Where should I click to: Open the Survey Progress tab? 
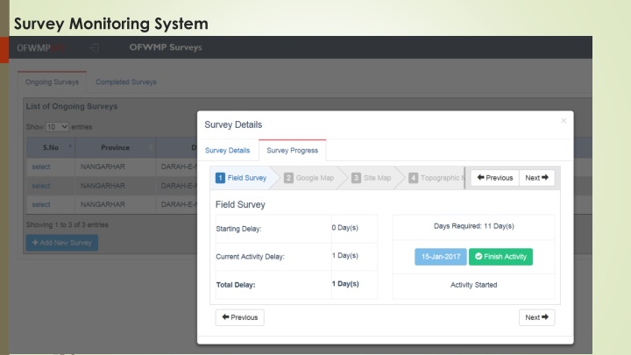pyautogui.click(x=292, y=151)
